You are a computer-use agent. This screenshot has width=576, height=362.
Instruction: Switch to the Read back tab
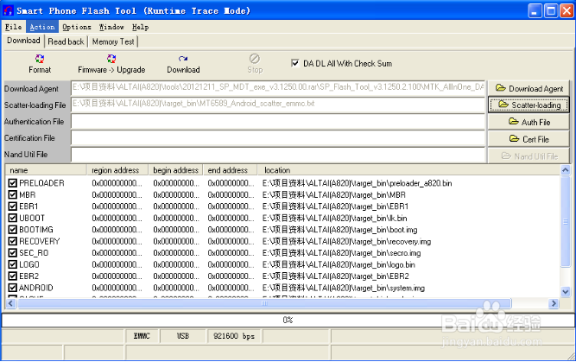click(x=66, y=41)
